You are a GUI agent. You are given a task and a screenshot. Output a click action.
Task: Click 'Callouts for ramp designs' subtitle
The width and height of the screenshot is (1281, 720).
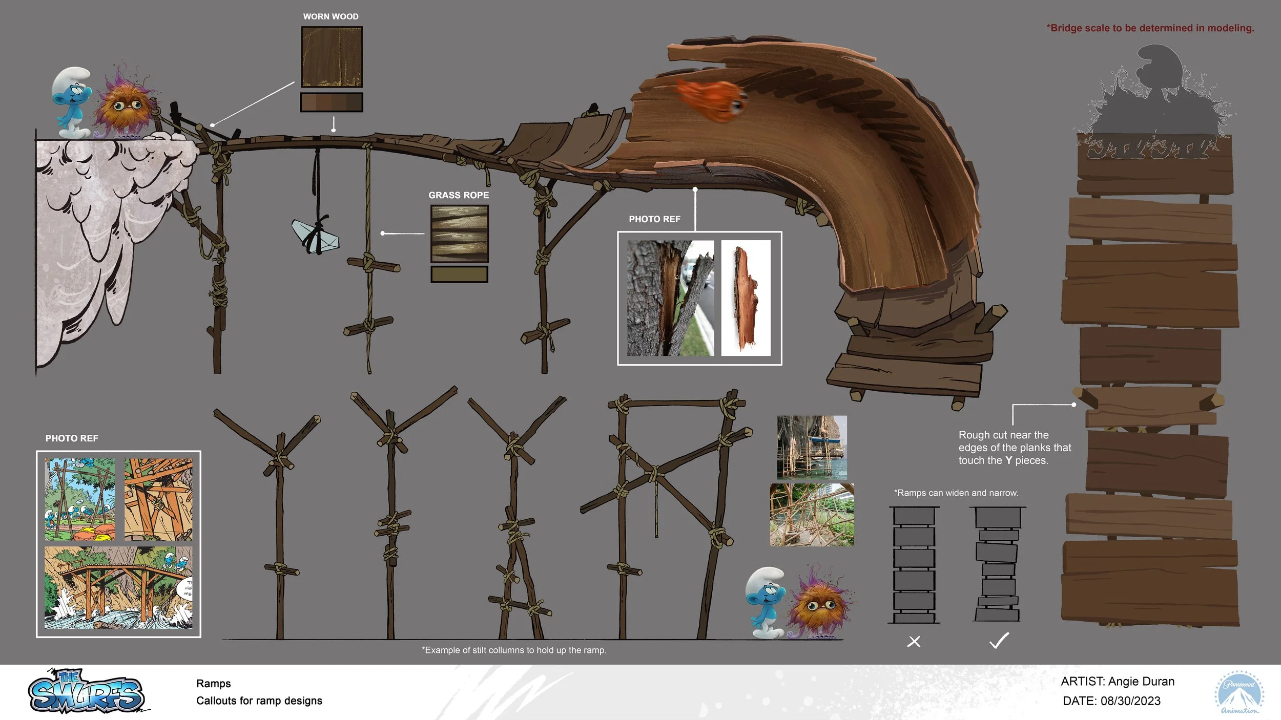[x=259, y=701]
